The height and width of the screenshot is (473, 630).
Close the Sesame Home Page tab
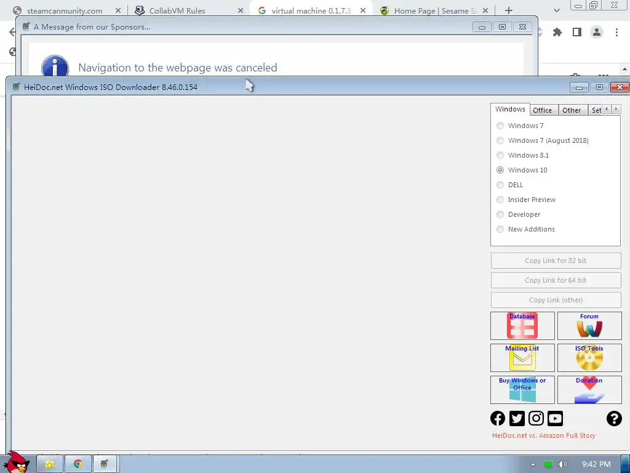coord(485,10)
